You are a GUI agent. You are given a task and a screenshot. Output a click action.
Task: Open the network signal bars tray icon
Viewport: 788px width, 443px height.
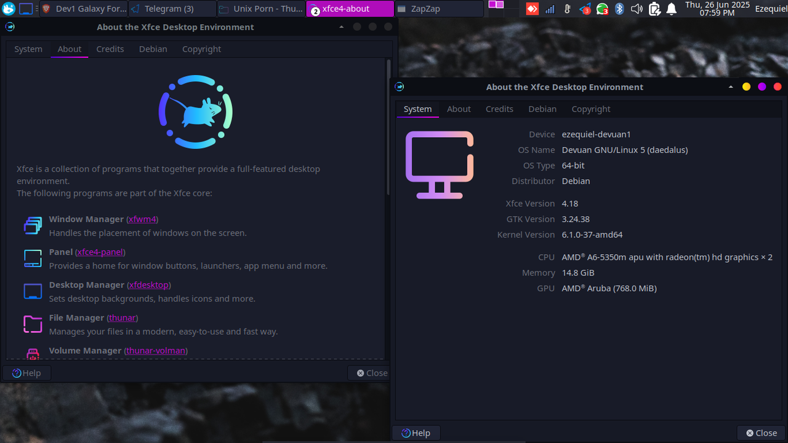tap(550, 9)
